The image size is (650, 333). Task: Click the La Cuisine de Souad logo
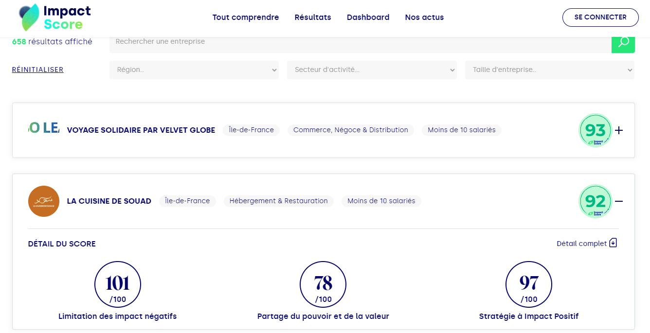click(x=44, y=201)
